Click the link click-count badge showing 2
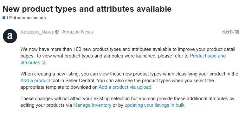Viewport: 245px width, 114px height. (x=44, y=63)
